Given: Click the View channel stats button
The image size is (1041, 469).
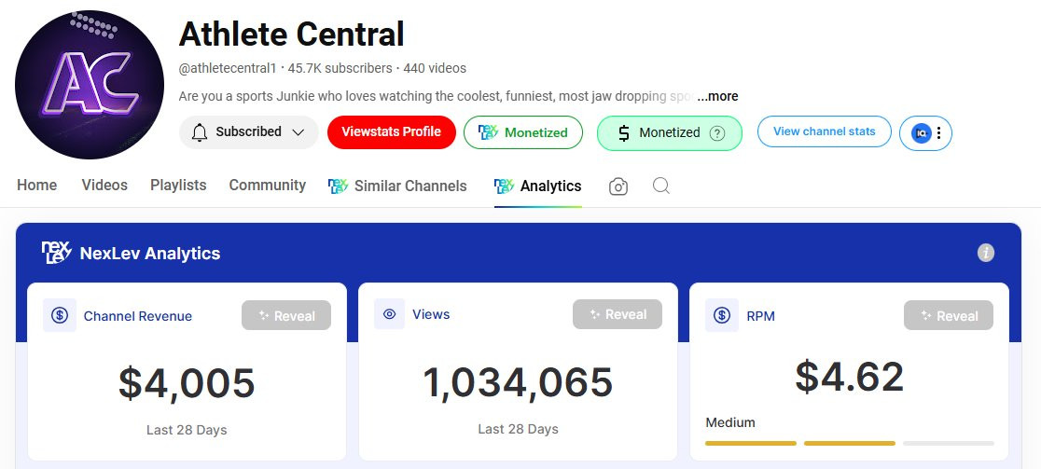Looking at the screenshot, I should pyautogui.click(x=824, y=131).
